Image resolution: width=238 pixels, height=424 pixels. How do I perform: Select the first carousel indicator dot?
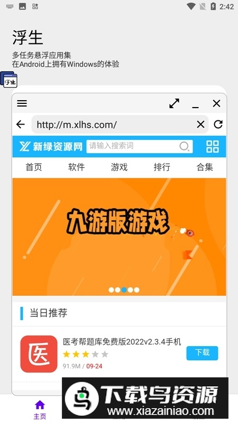(111, 290)
